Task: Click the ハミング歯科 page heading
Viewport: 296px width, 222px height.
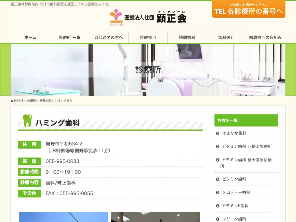Action: coord(58,123)
